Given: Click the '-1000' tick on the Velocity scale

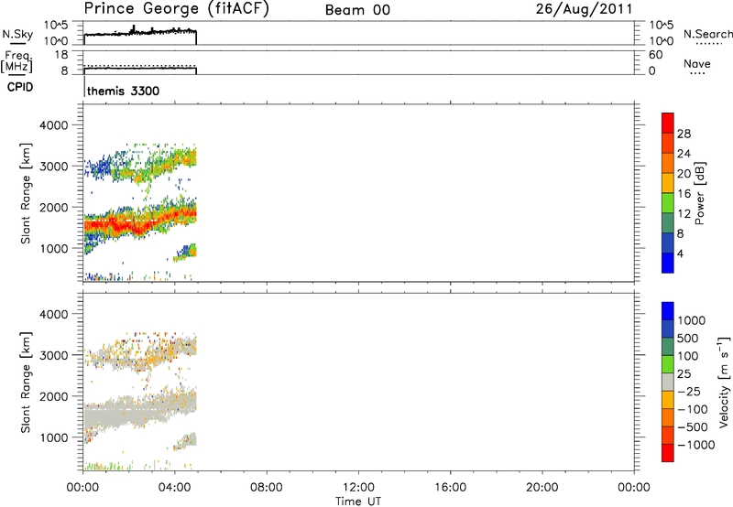Looking at the screenshot, I should (x=695, y=445).
